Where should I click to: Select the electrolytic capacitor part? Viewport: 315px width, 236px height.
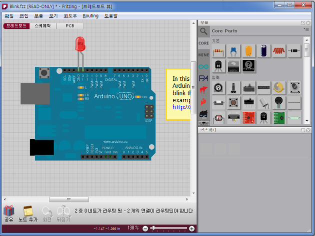pyautogui.click(x=263, y=51)
